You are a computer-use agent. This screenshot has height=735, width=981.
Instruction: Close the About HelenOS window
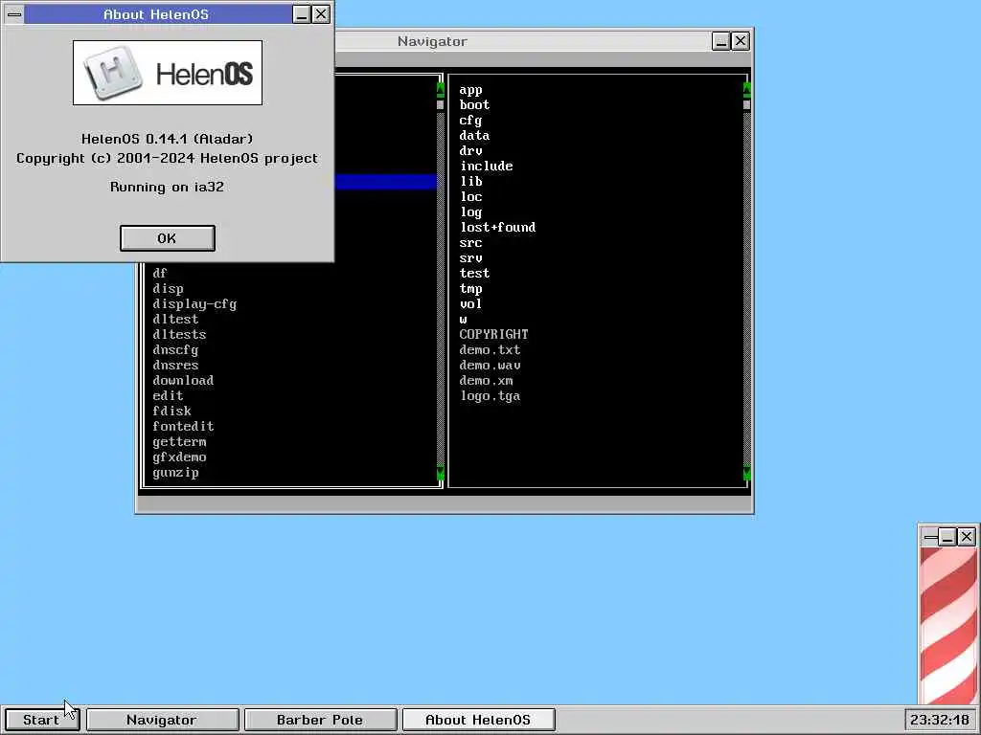[x=321, y=13]
